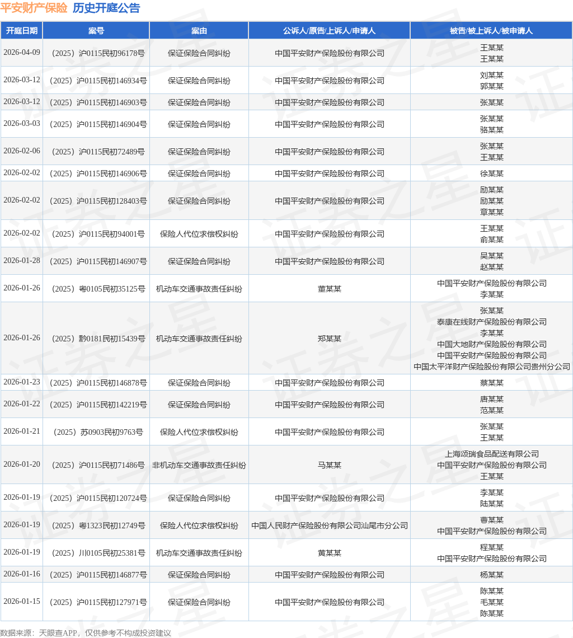Click plaintiff 马某某
Screen dimensions: 573x638
tap(329, 465)
